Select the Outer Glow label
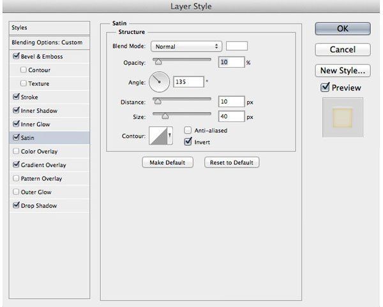Viewport: 383px width, 307px height. tap(36, 192)
